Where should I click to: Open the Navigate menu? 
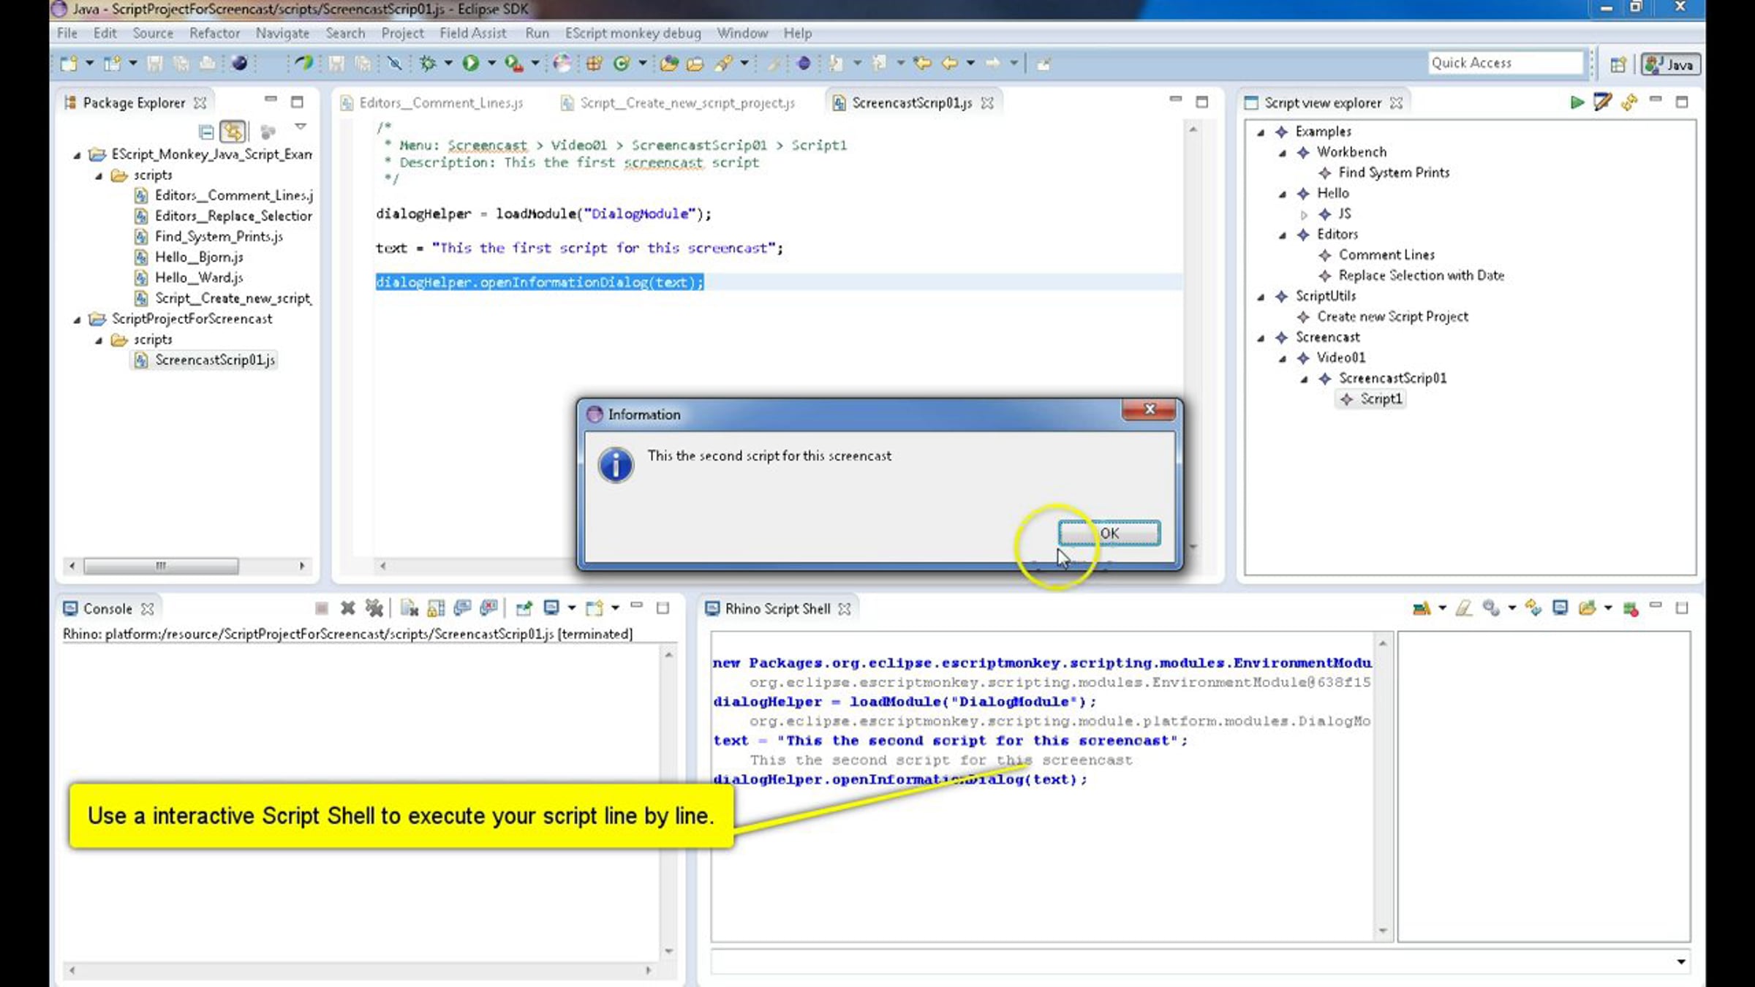[282, 33]
